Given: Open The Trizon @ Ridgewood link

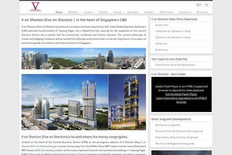Looking at the screenshot, I should tap(174, 144).
